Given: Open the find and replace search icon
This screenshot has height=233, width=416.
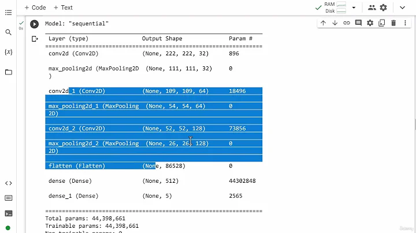Looking at the screenshot, I should (9, 32).
